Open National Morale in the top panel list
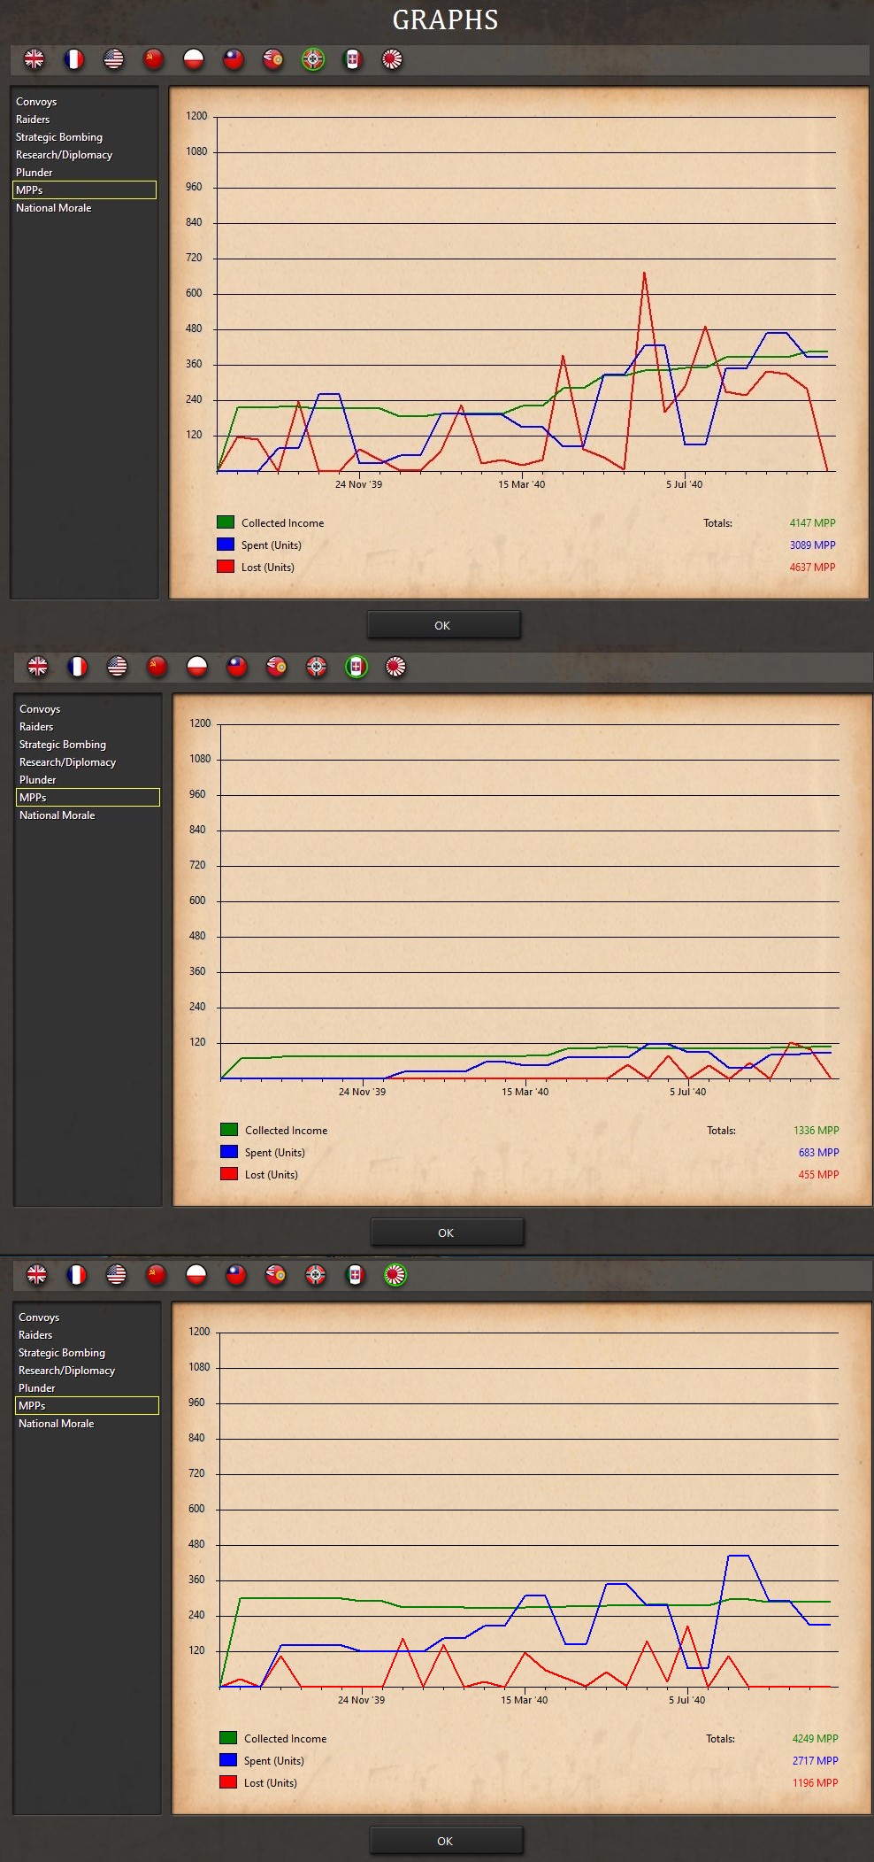874x1862 pixels. point(53,208)
